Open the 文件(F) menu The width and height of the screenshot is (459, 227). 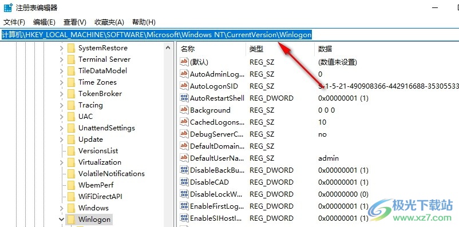tap(14, 22)
